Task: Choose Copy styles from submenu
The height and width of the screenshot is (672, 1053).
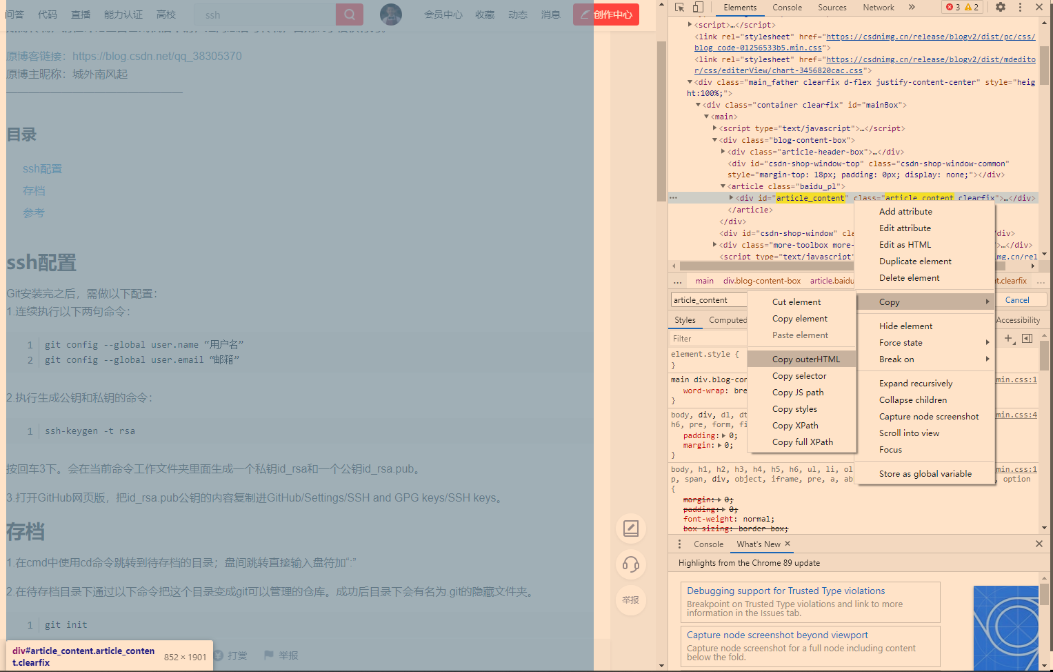Action: tap(802, 409)
